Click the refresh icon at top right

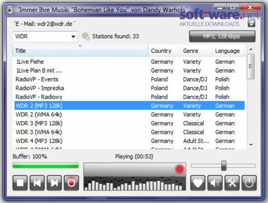click(x=251, y=24)
